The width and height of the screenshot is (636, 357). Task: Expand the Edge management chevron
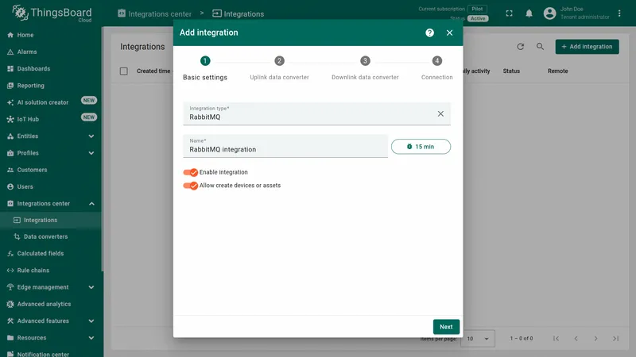coord(91,287)
